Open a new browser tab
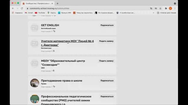The width and height of the screenshot is (188, 105). point(58,3)
